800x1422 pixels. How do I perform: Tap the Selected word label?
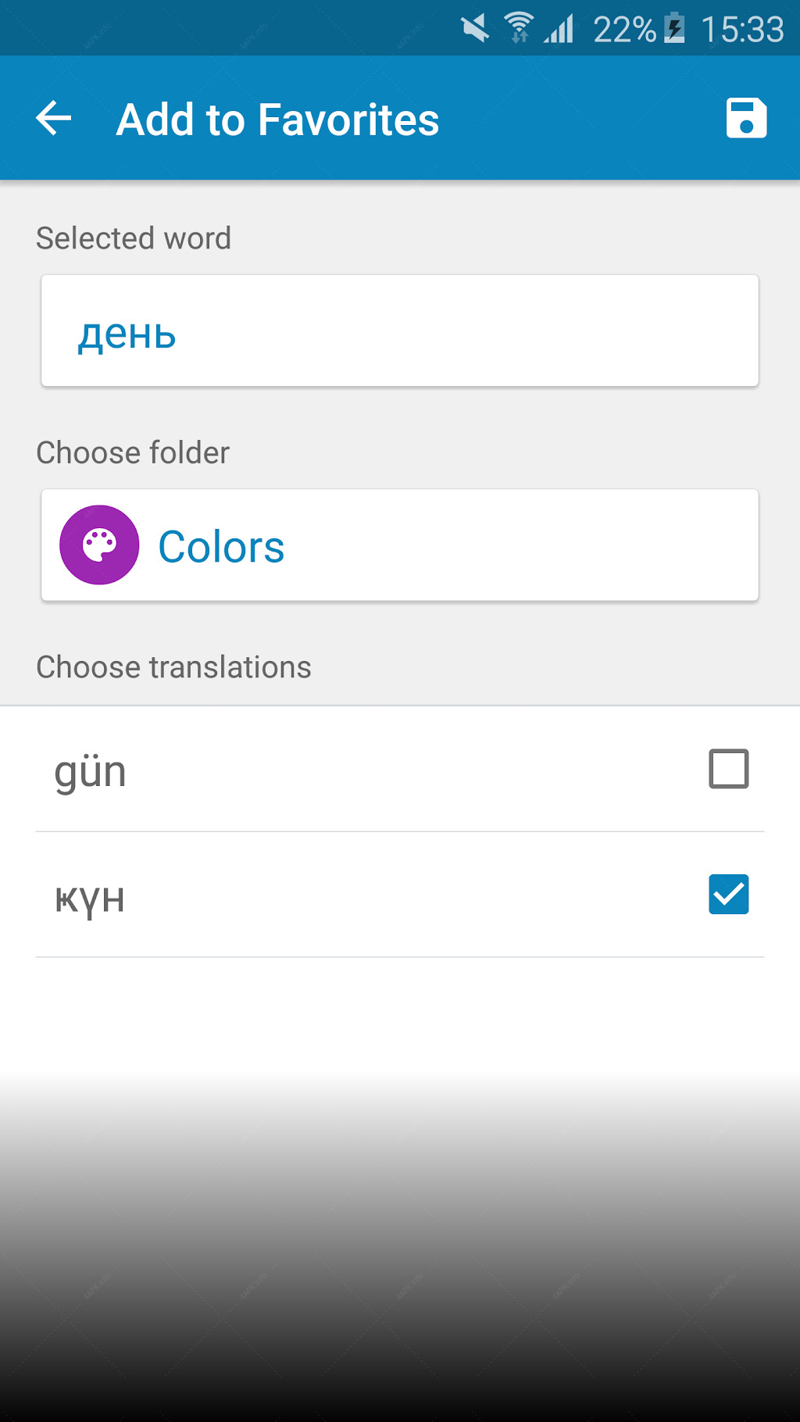click(x=134, y=238)
